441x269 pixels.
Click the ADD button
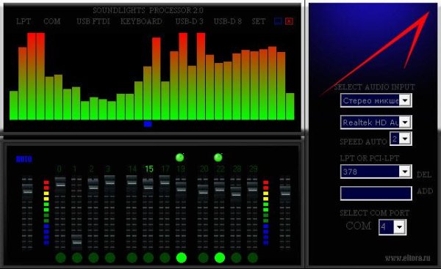[425, 191]
